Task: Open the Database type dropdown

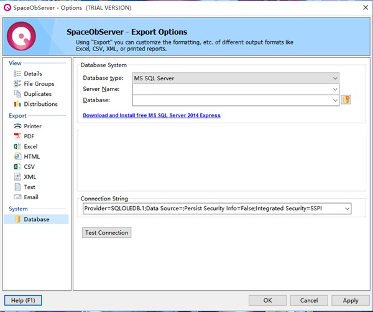Action: coord(236,78)
